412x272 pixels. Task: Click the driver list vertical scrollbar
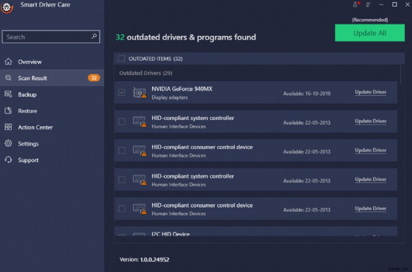tap(401, 75)
